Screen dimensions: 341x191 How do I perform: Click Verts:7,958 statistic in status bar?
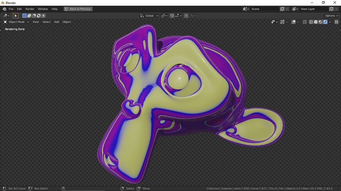[241, 188]
